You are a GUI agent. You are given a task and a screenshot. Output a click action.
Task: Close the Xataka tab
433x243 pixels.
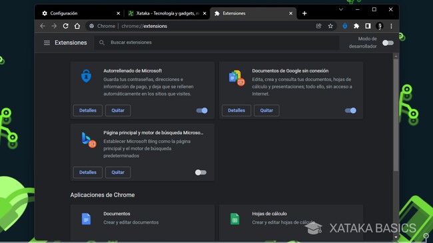click(x=205, y=13)
